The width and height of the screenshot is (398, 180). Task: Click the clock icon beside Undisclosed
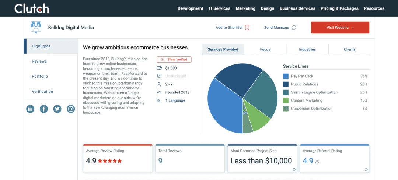[x=159, y=76]
